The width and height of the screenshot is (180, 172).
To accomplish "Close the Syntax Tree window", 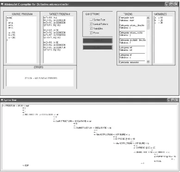I will [177, 100].
